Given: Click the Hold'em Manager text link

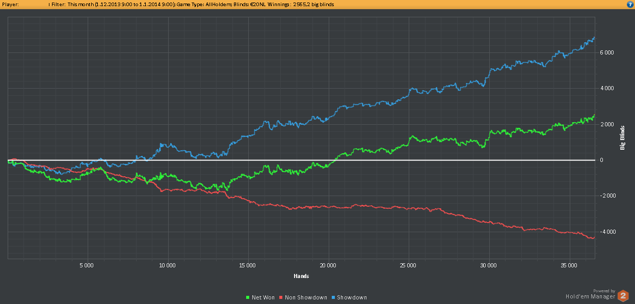Looking at the screenshot, I should tap(590, 296).
